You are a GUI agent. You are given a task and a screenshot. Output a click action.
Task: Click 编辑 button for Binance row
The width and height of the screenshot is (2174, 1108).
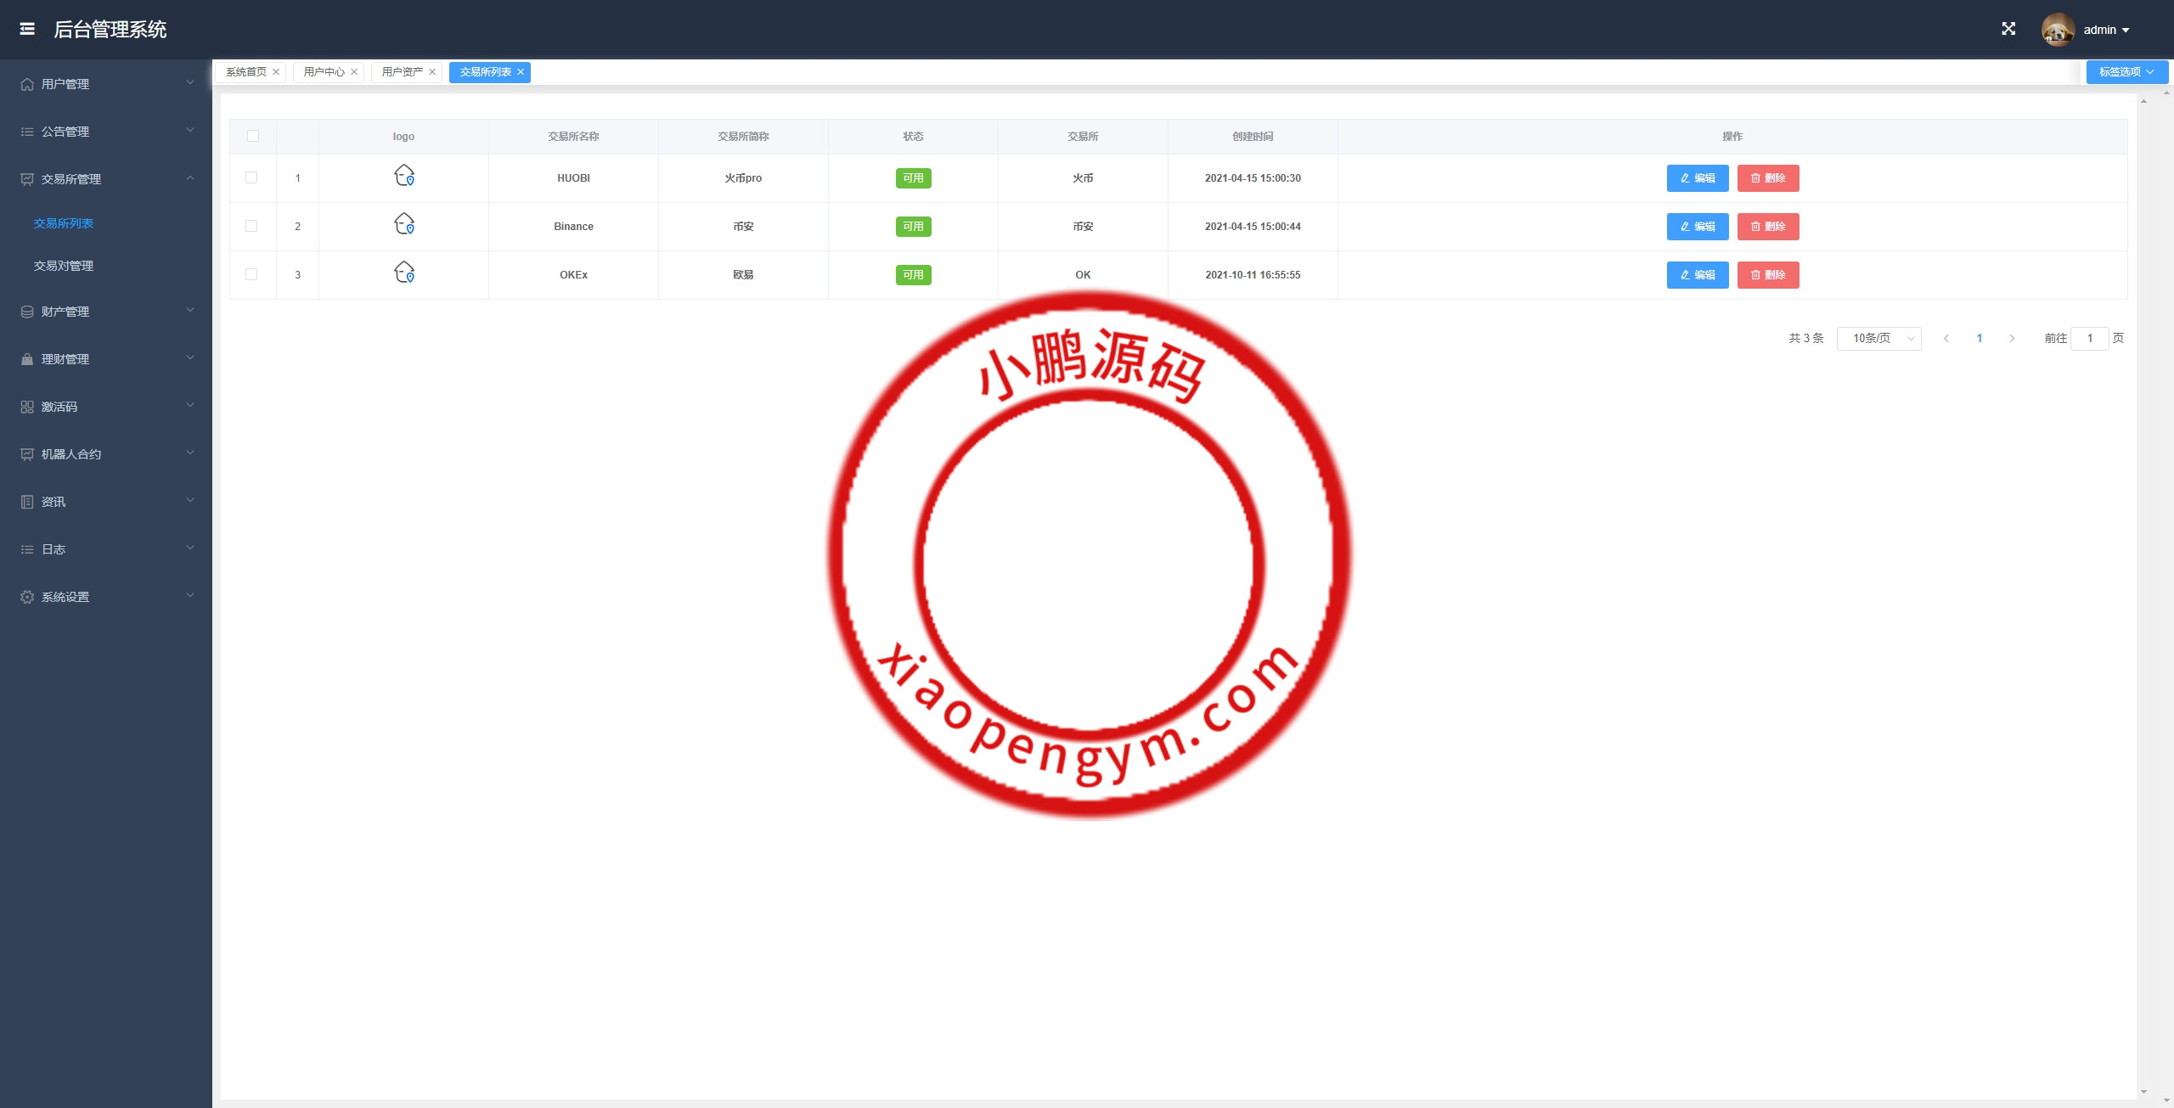point(1697,227)
